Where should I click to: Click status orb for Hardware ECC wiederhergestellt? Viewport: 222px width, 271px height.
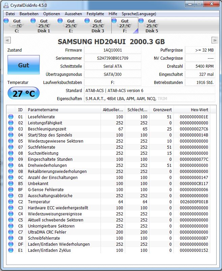tap(11, 208)
